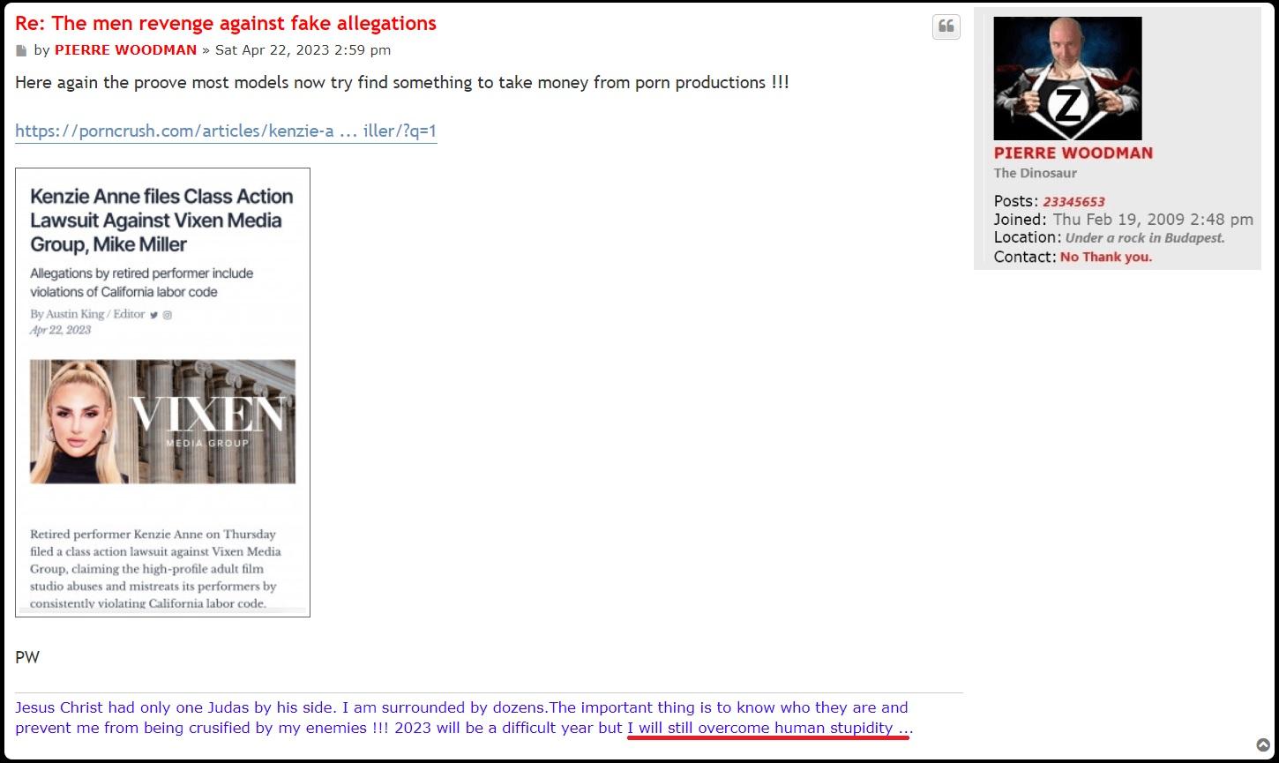Open the post title link
Screen dimensions: 1279x763
pyautogui.click(x=226, y=24)
